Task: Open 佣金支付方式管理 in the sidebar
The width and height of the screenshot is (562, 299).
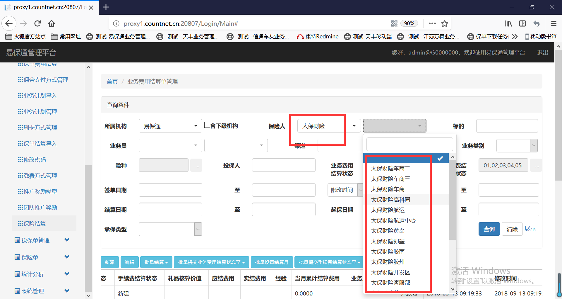Action: click(46, 80)
